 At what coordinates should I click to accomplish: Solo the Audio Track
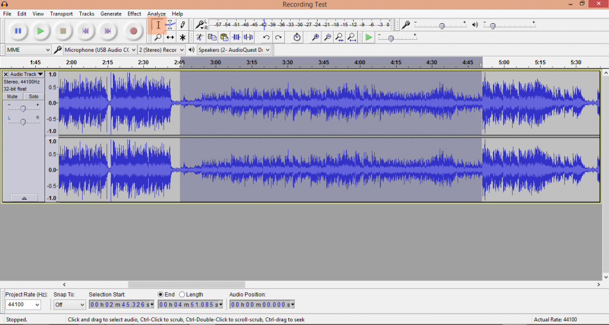[34, 97]
